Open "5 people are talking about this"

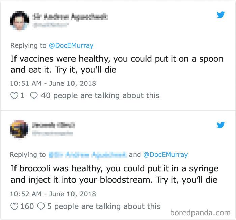pos(104,206)
